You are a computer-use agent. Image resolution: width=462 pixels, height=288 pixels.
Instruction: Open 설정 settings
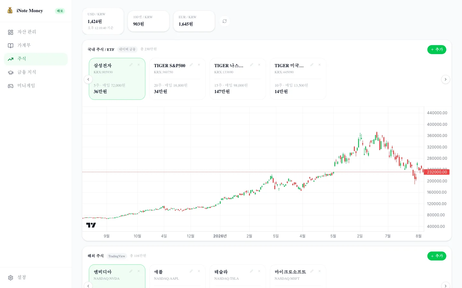tap(36, 277)
